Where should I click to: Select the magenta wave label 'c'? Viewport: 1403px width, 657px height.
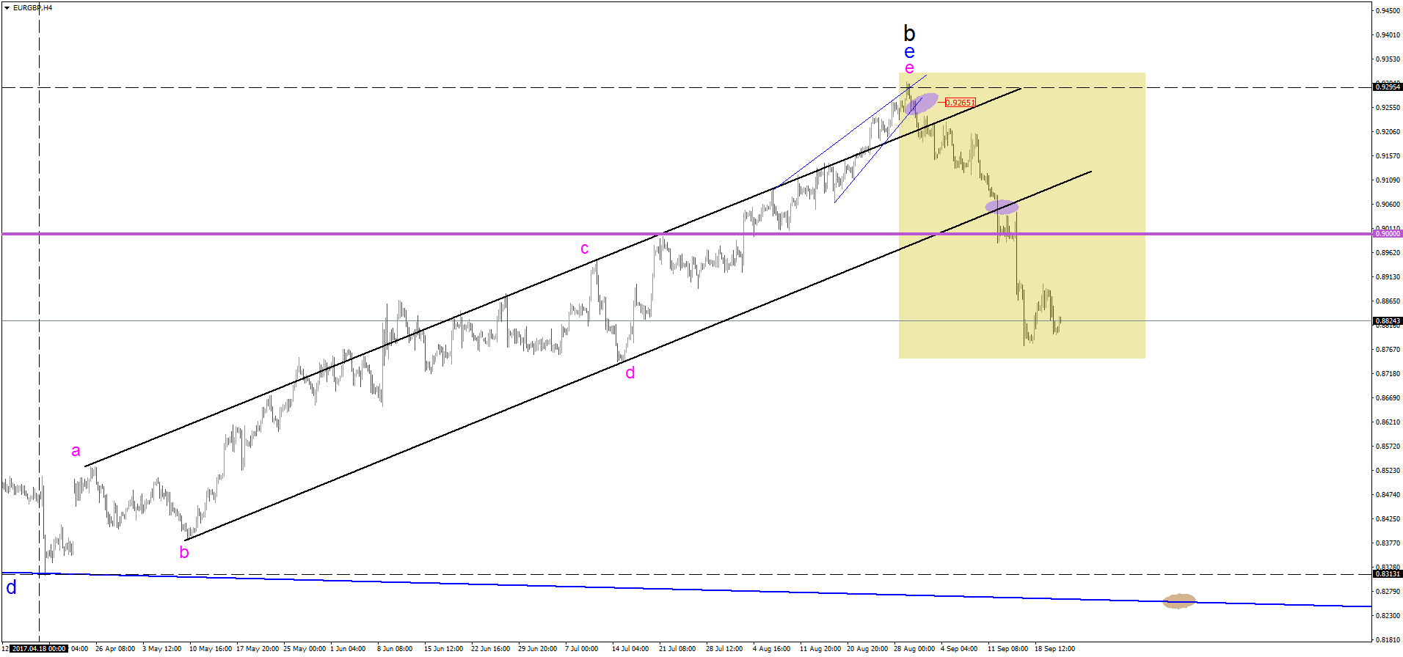pyautogui.click(x=585, y=249)
